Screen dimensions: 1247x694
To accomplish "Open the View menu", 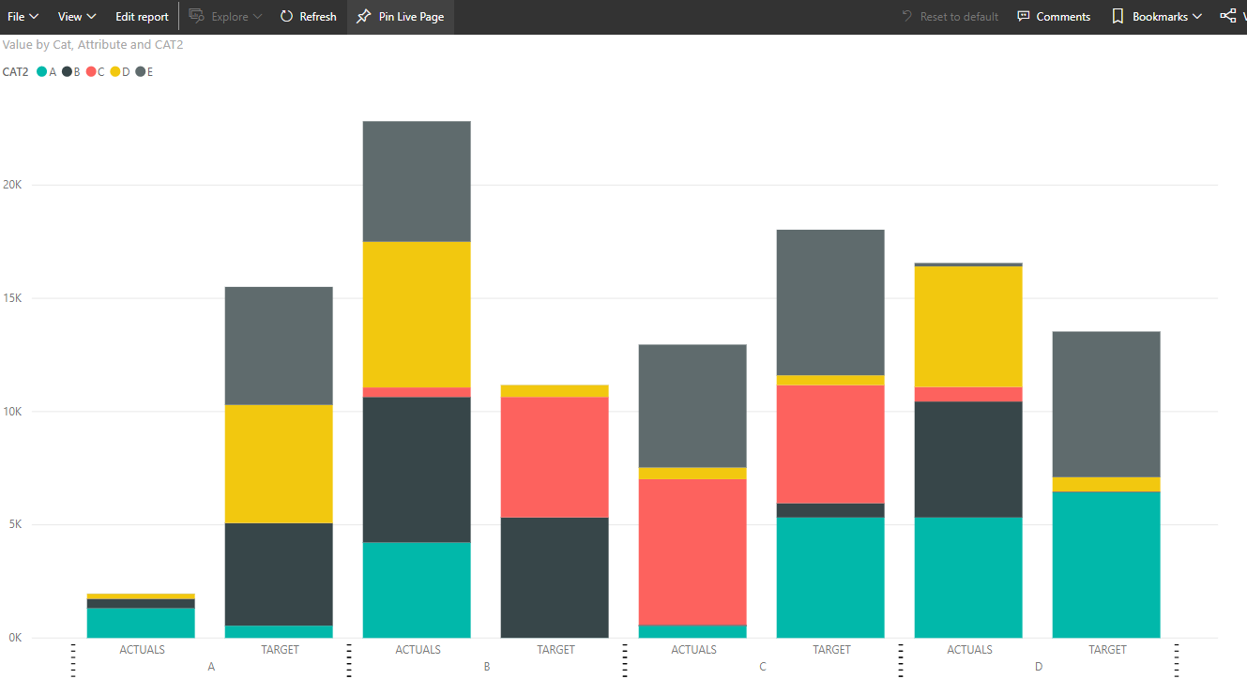I will coord(77,17).
